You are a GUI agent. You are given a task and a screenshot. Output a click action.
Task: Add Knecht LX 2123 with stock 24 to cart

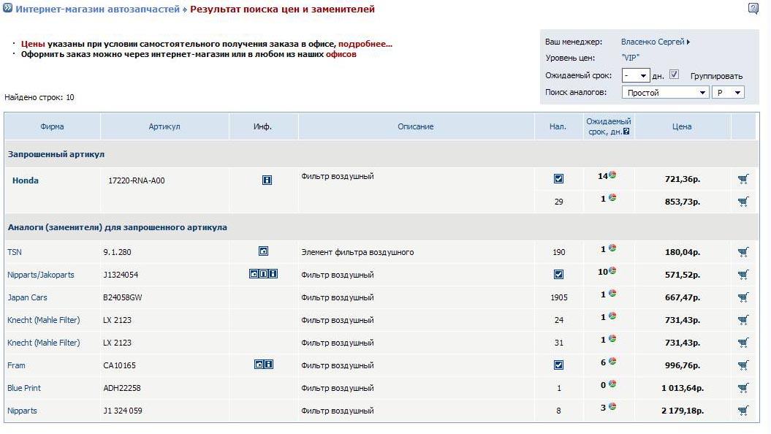[743, 320]
